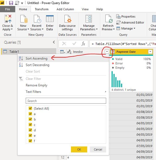Viewport: 156px width, 160px height.
Task: Uncheck the 'd' filter checkbox
Action: tap(30, 130)
